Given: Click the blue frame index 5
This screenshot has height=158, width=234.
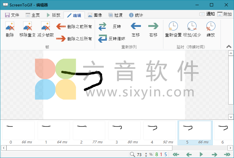Looking at the screenshot, I should tap(166, 154).
